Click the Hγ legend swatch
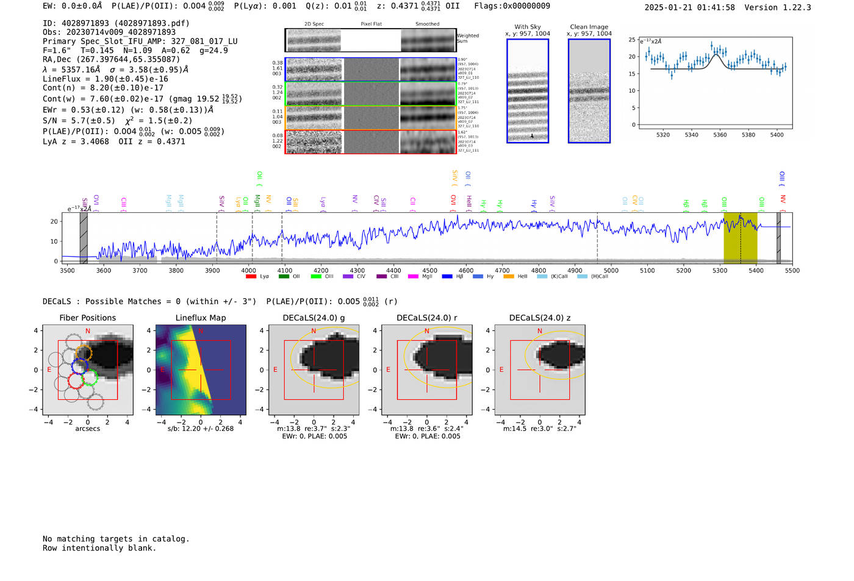The height and width of the screenshot is (581, 854). pyautogui.click(x=478, y=277)
